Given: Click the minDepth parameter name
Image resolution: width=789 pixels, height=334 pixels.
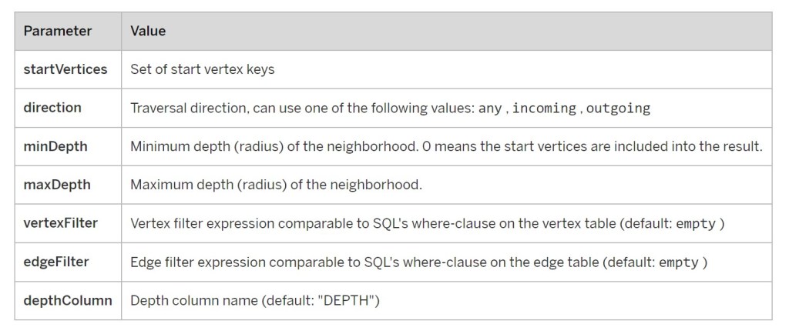Looking at the screenshot, I should coord(55,146).
